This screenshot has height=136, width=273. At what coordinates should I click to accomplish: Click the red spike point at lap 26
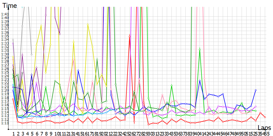pos(130,36)
